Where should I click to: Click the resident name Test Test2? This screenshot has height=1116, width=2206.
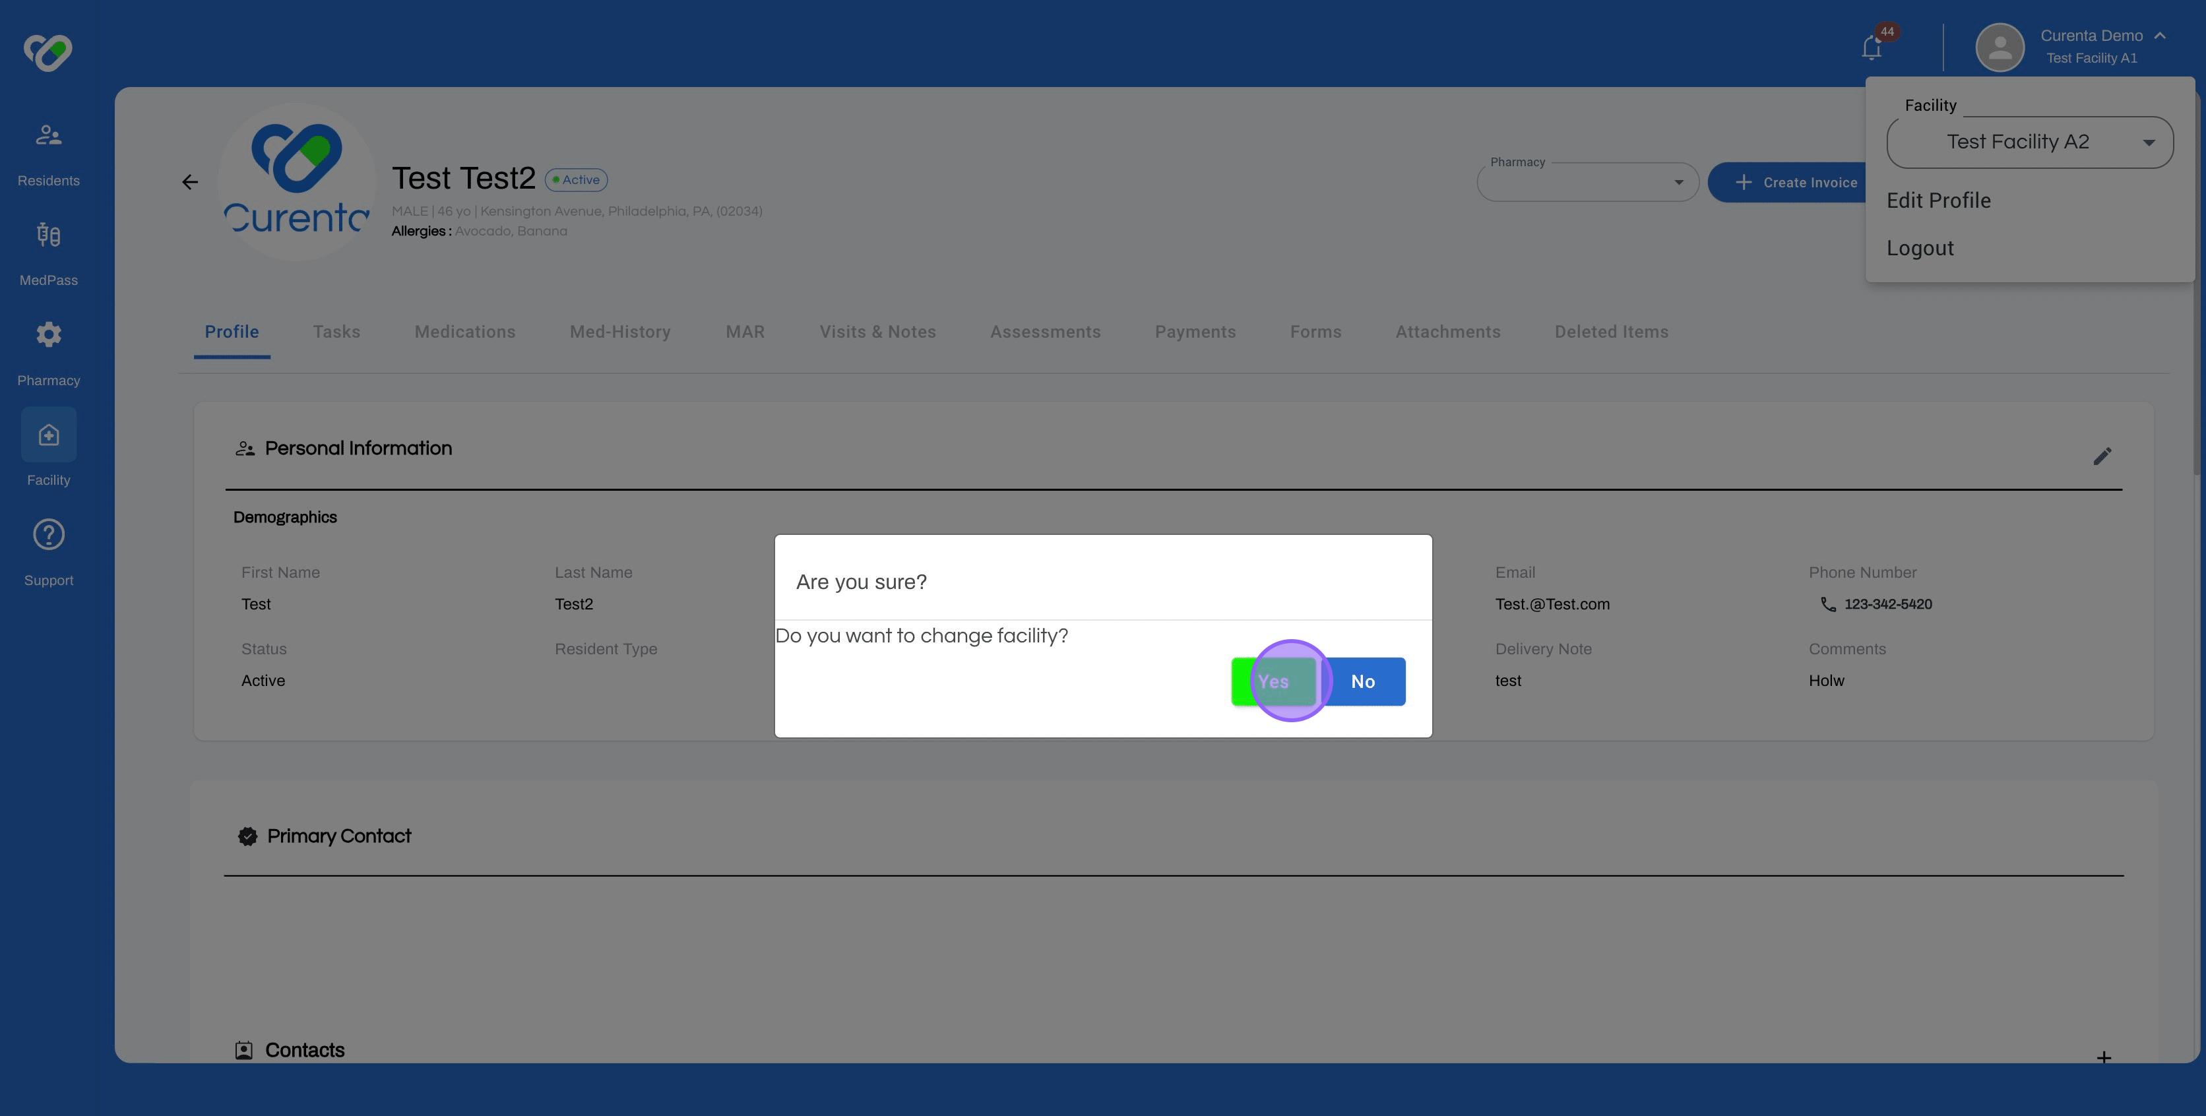pos(463,178)
